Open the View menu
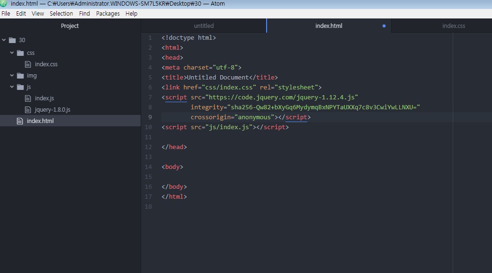492x273 pixels. 38,13
